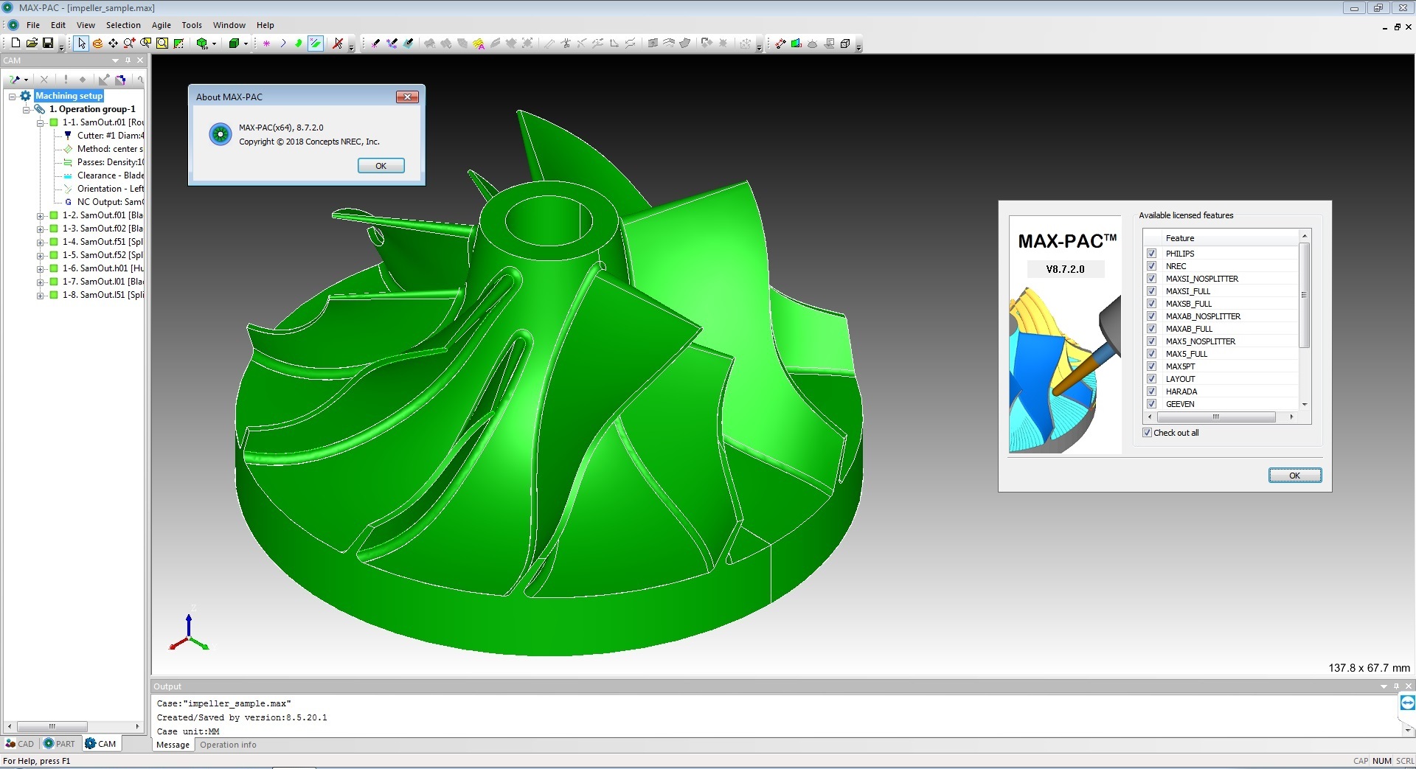Collapse the Machining setup tree node
The height and width of the screenshot is (769, 1416).
[x=13, y=96]
